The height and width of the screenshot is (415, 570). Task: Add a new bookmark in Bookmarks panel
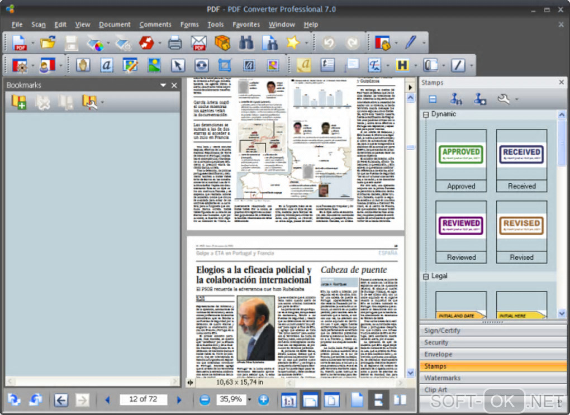(19, 102)
